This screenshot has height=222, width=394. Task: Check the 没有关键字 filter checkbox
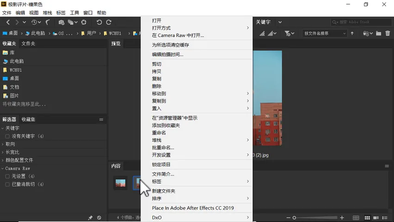[x=7, y=136]
